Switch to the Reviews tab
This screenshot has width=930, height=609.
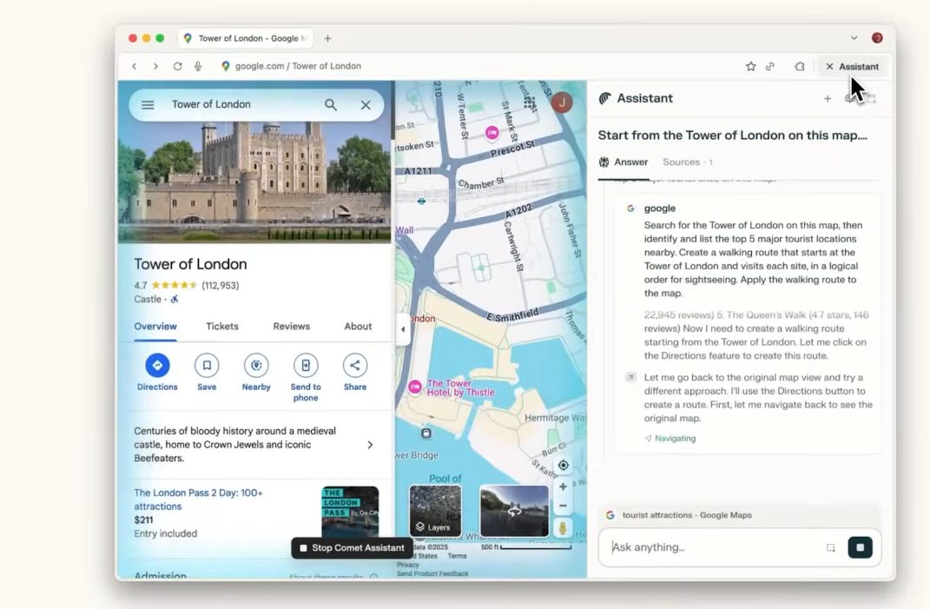291,327
